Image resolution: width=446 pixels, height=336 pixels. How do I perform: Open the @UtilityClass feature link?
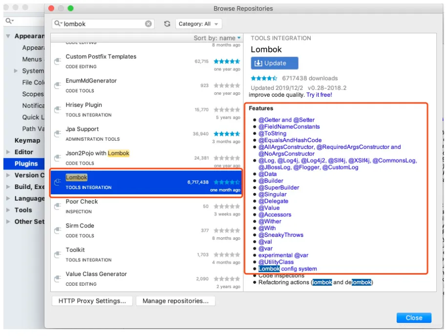tap(276, 262)
